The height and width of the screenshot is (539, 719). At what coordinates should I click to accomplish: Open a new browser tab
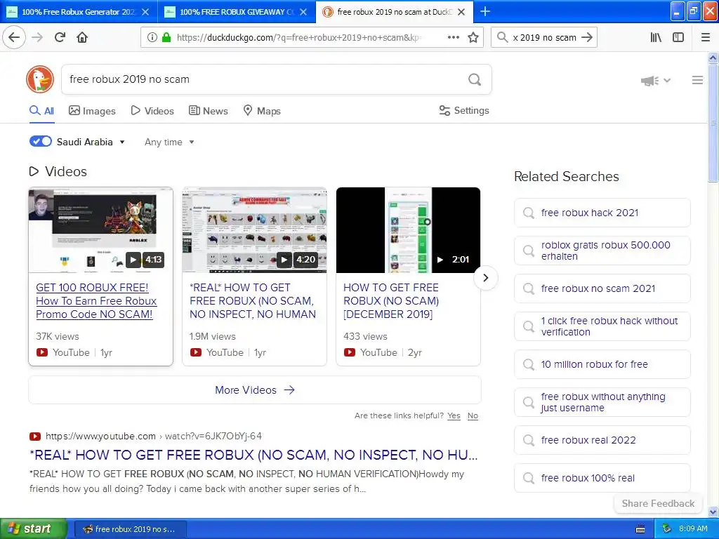coord(484,11)
